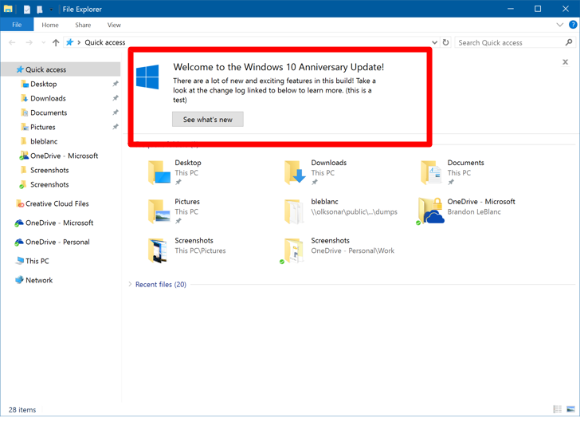Open the View ribbon tab

114,25
